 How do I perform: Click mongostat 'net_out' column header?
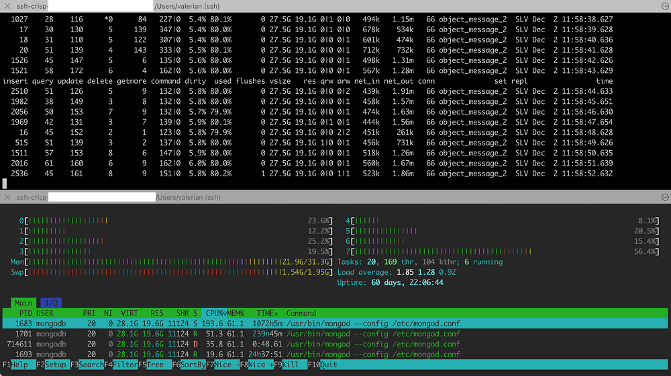click(x=399, y=80)
